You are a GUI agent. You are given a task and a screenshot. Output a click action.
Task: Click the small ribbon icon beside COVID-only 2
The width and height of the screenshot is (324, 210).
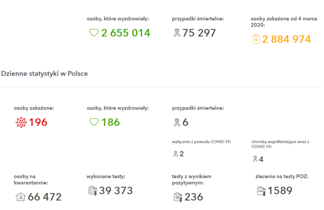(x=175, y=154)
